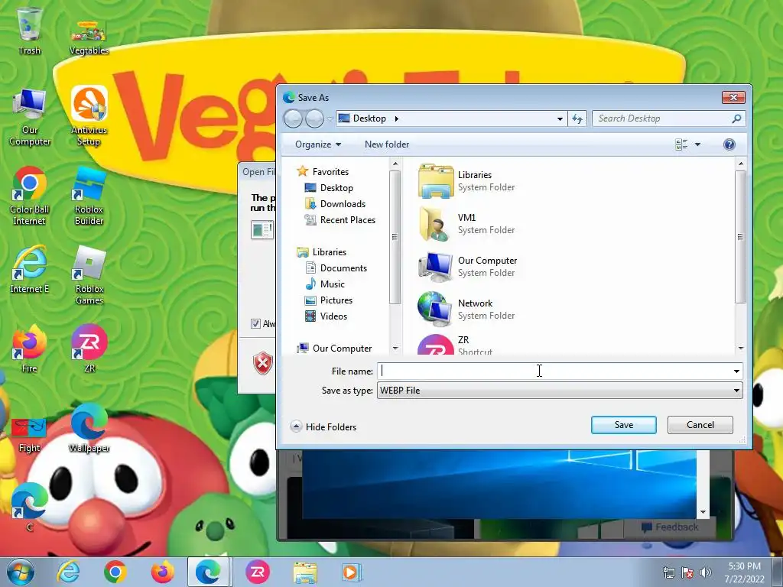Screen dimensions: 783x587
Task: Select the Wallpaper Edge desktop icon
Action: point(89,428)
